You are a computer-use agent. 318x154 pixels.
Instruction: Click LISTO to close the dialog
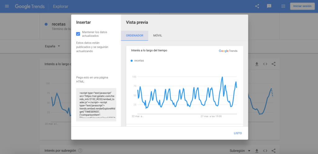coord(238,133)
